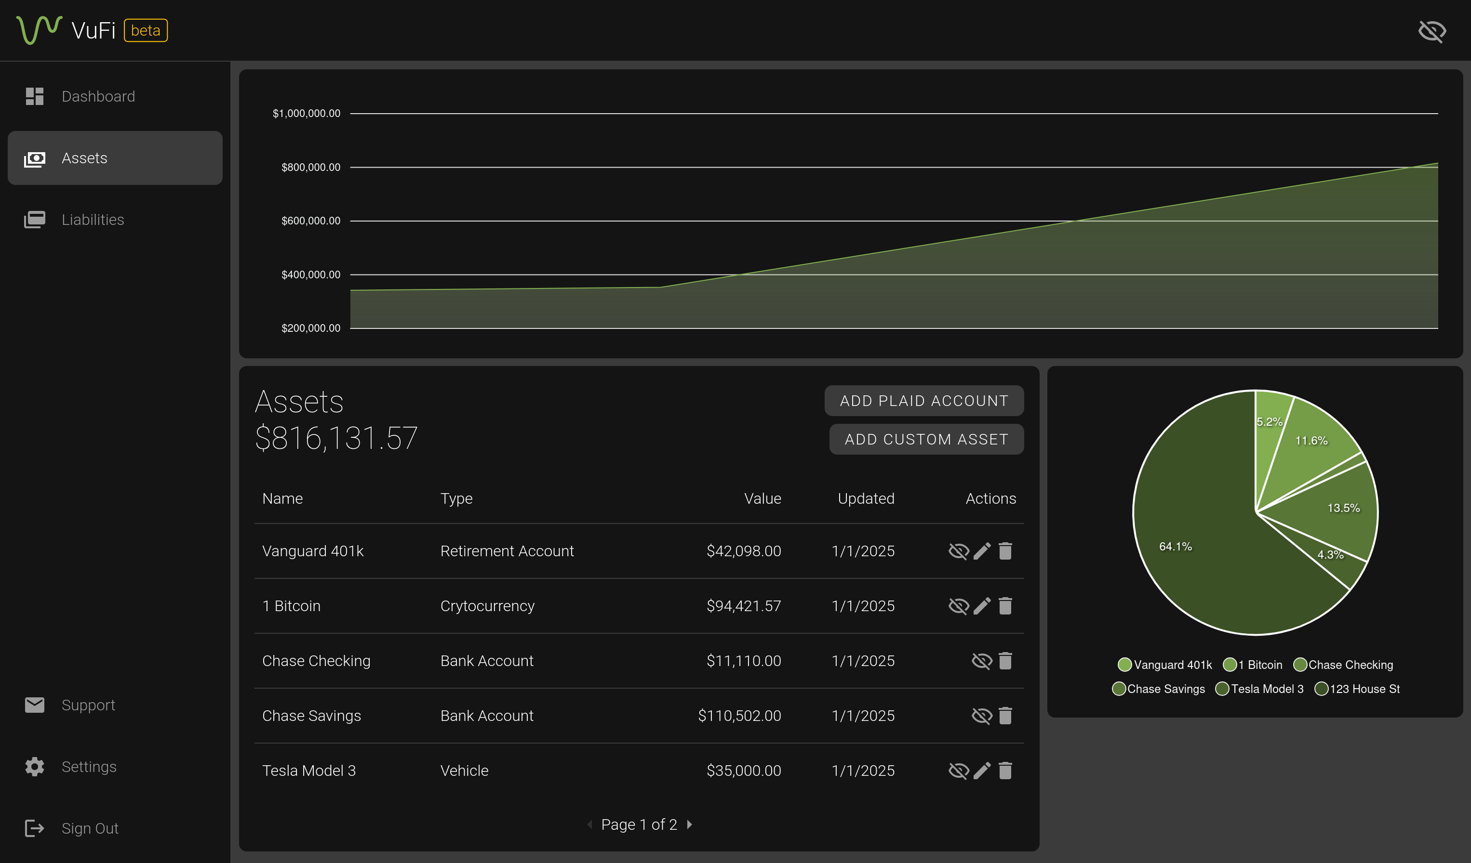Open the Support page
Image resolution: width=1471 pixels, height=863 pixels.
115,705
